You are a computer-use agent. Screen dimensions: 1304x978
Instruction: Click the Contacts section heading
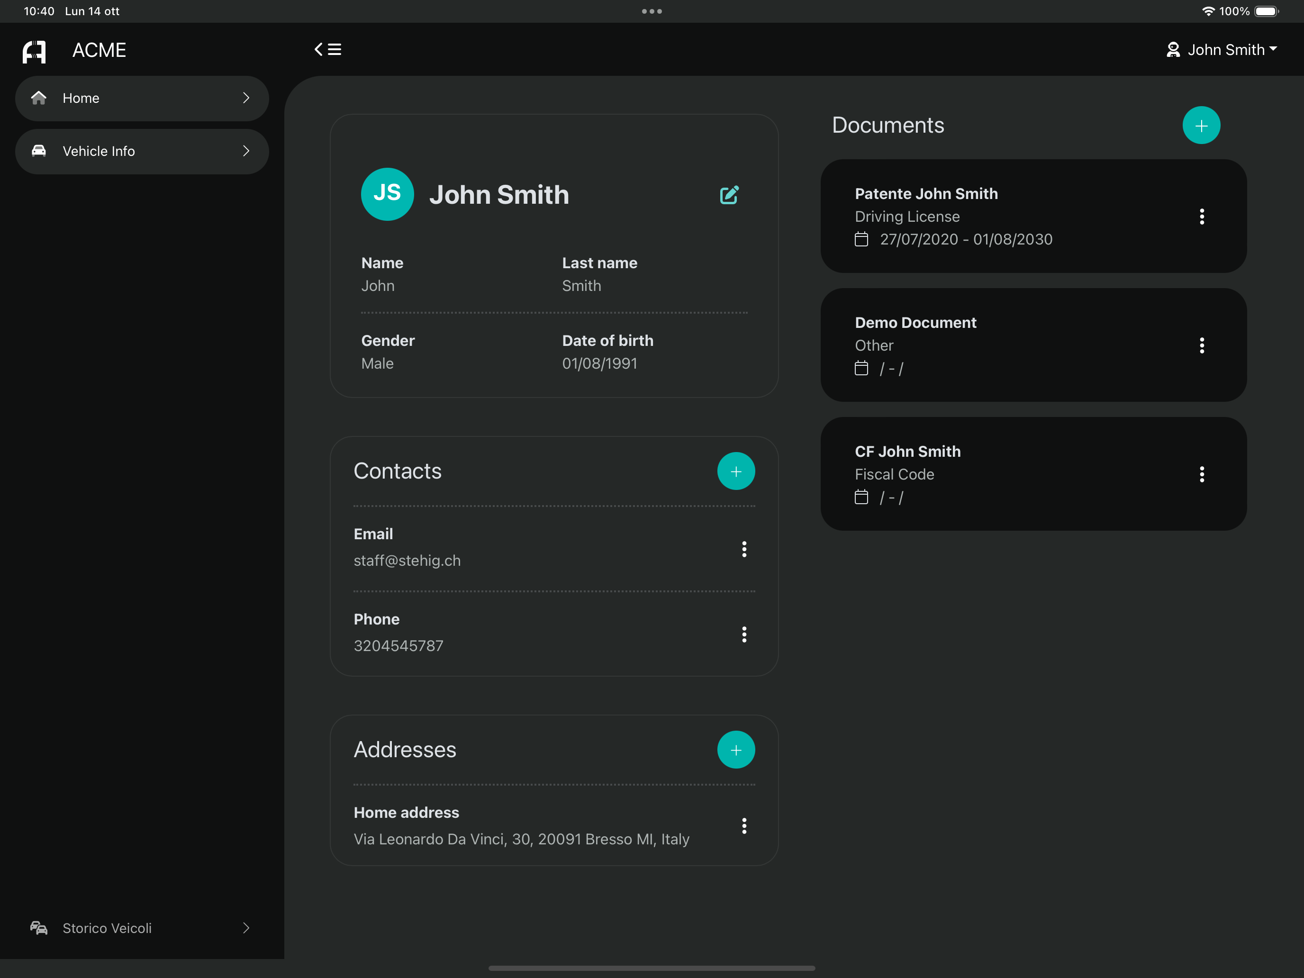[x=398, y=471]
